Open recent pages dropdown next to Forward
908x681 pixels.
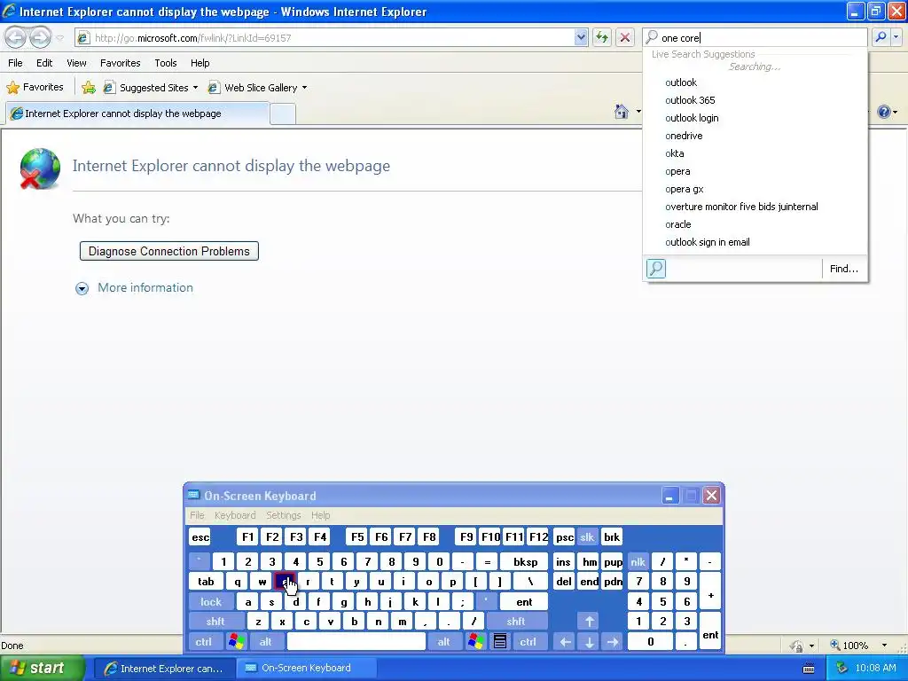click(59, 38)
